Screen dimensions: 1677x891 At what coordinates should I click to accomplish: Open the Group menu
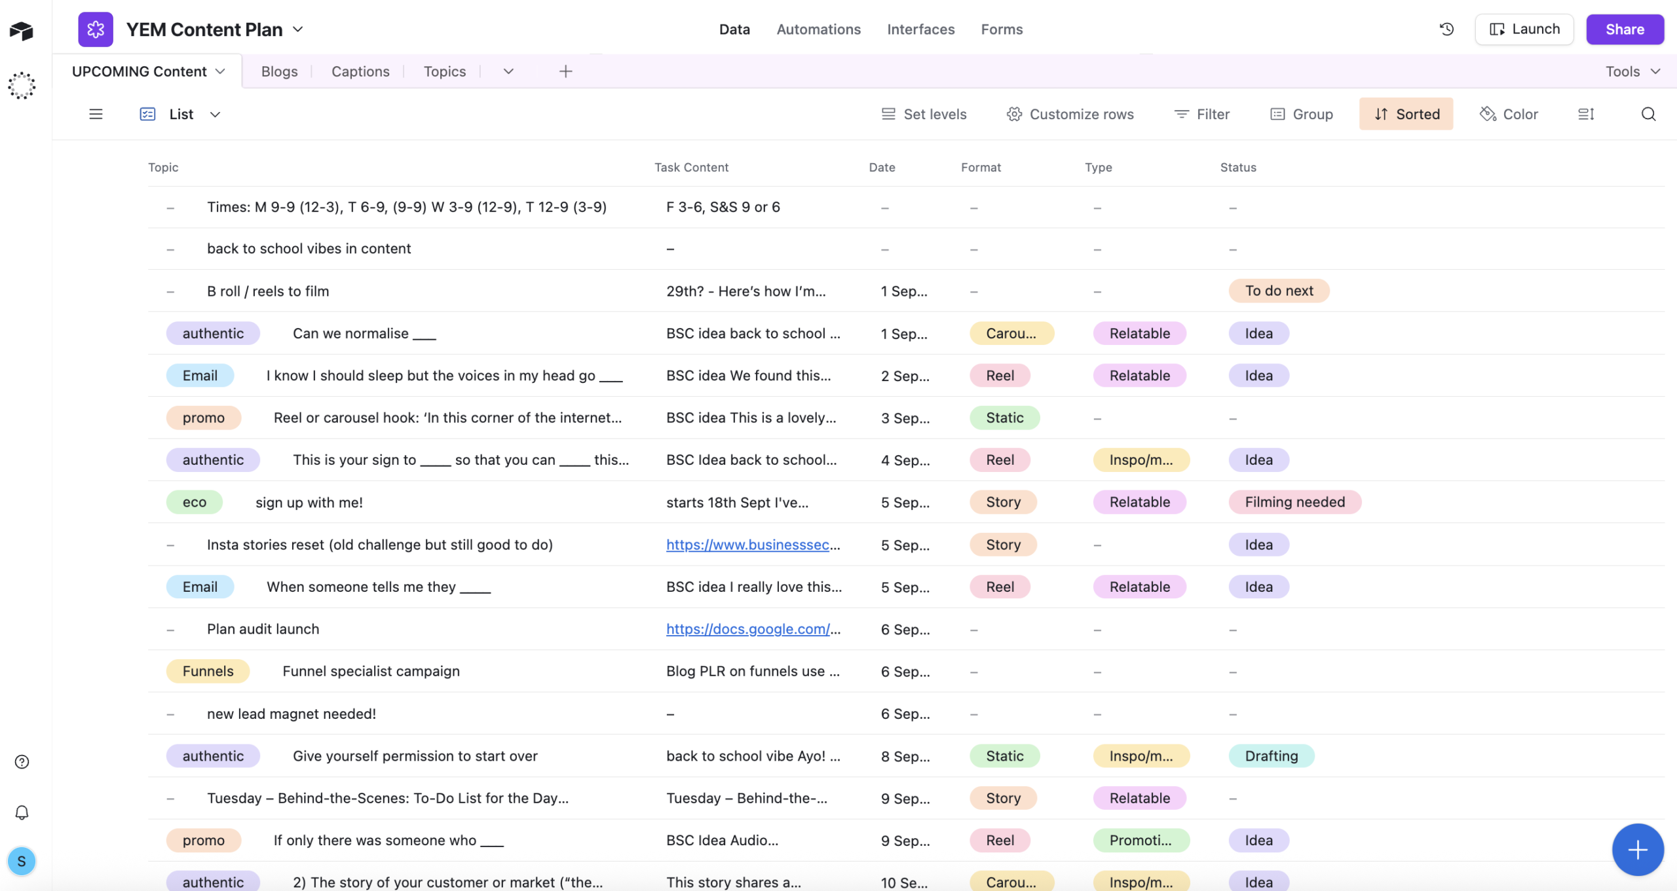point(1302,114)
